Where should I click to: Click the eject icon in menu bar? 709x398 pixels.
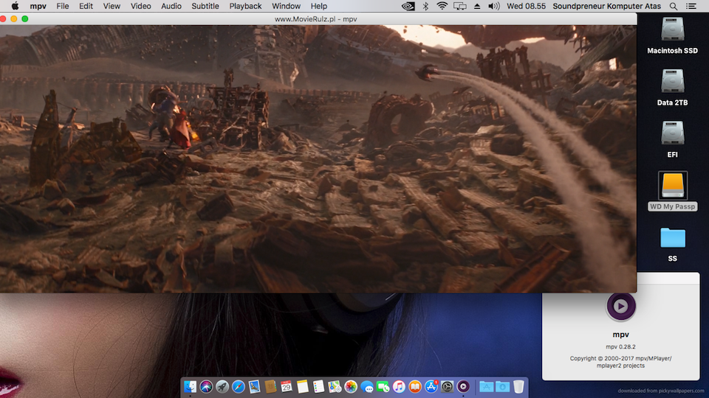477,6
